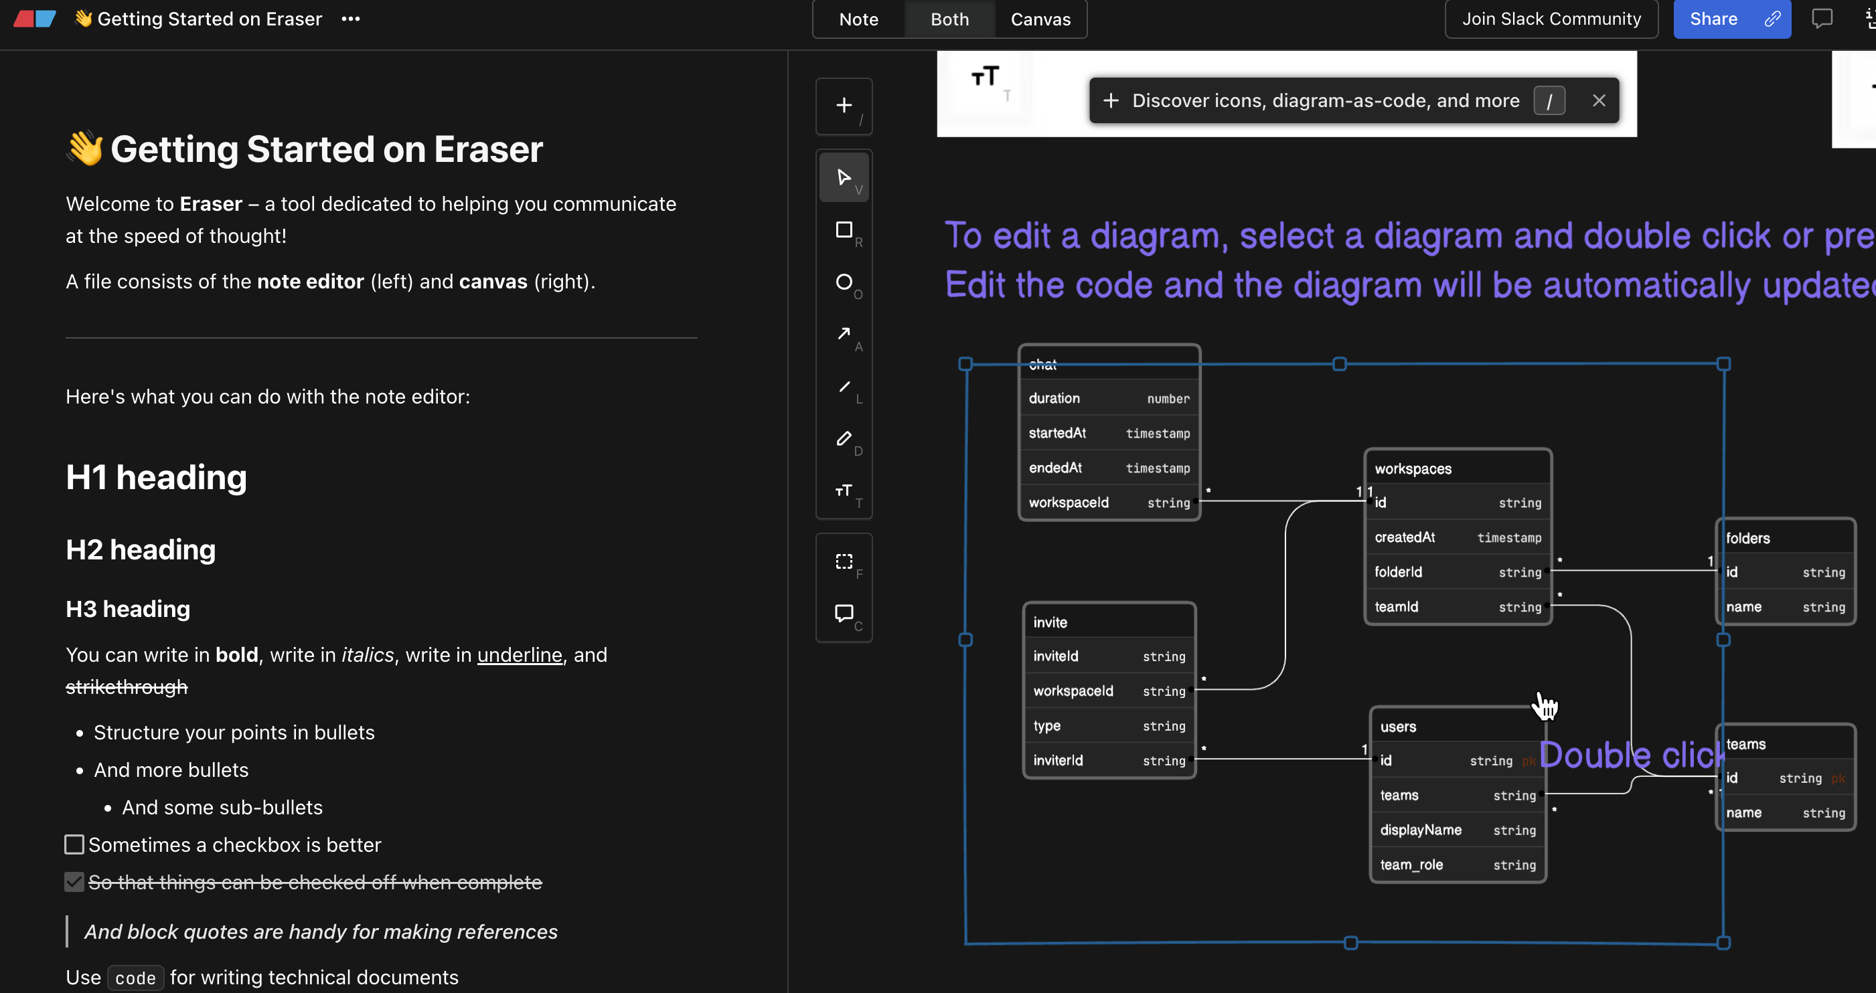The image size is (1876, 993).
Task: Open the plus insert menu
Action: click(844, 106)
